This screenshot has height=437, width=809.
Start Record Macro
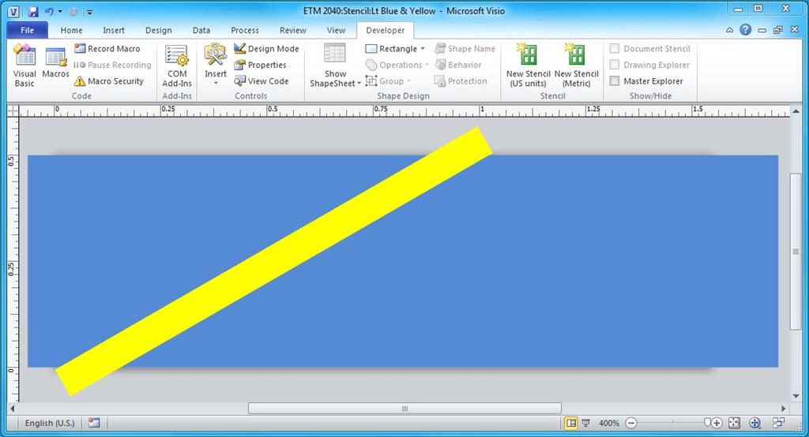pyautogui.click(x=107, y=48)
